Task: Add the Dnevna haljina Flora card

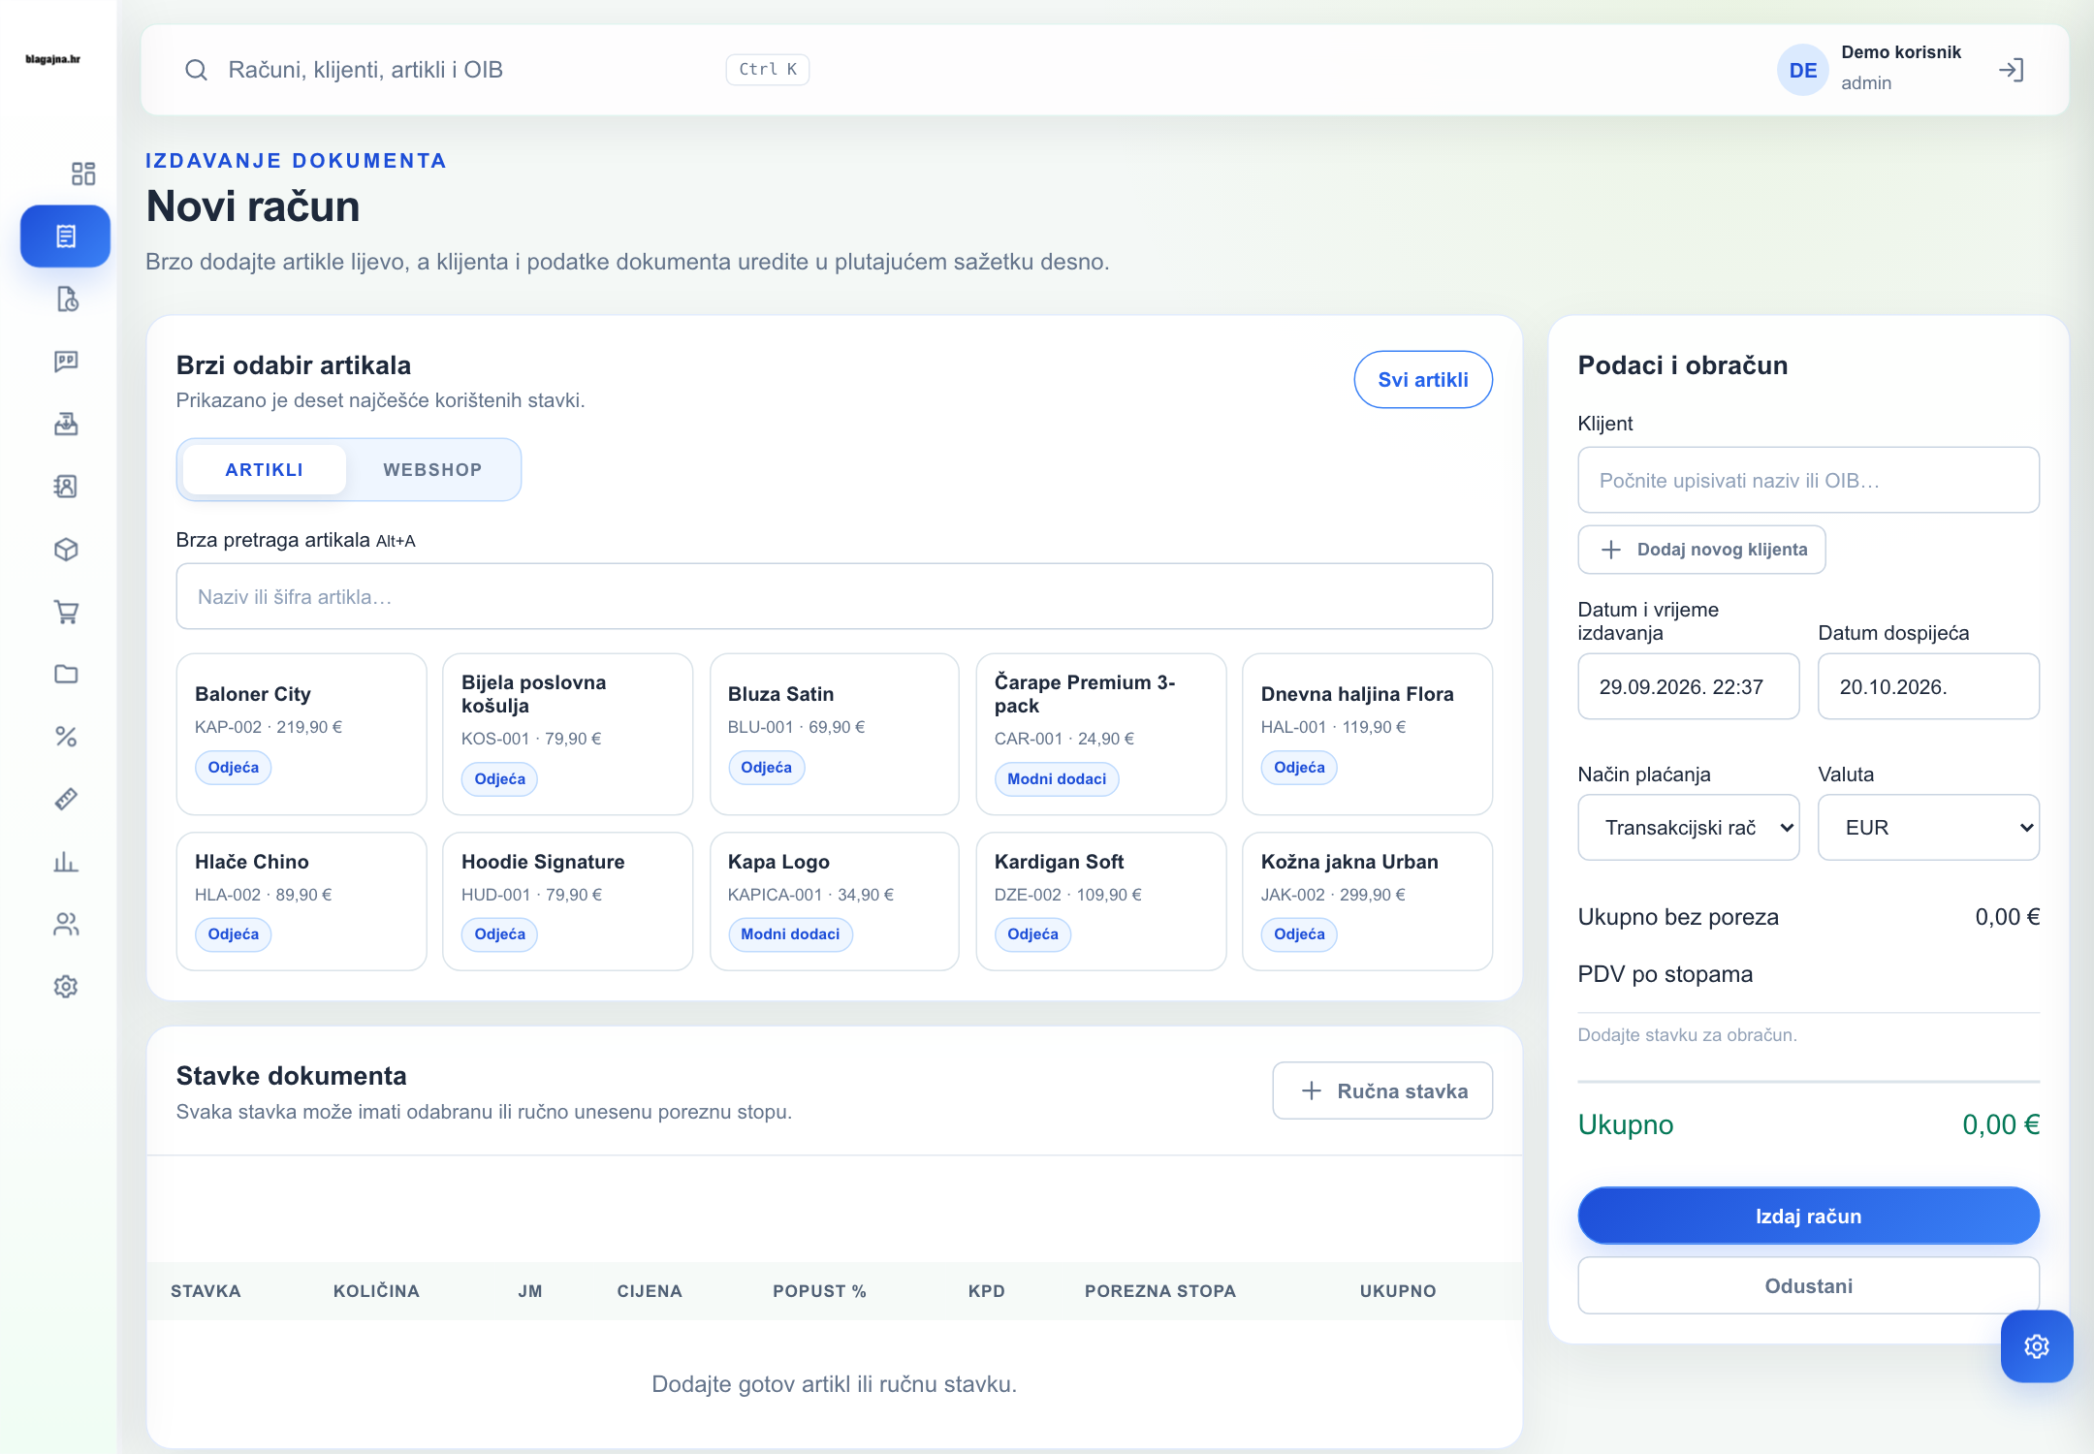Action: pyautogui.click(x=1367, y=734)
